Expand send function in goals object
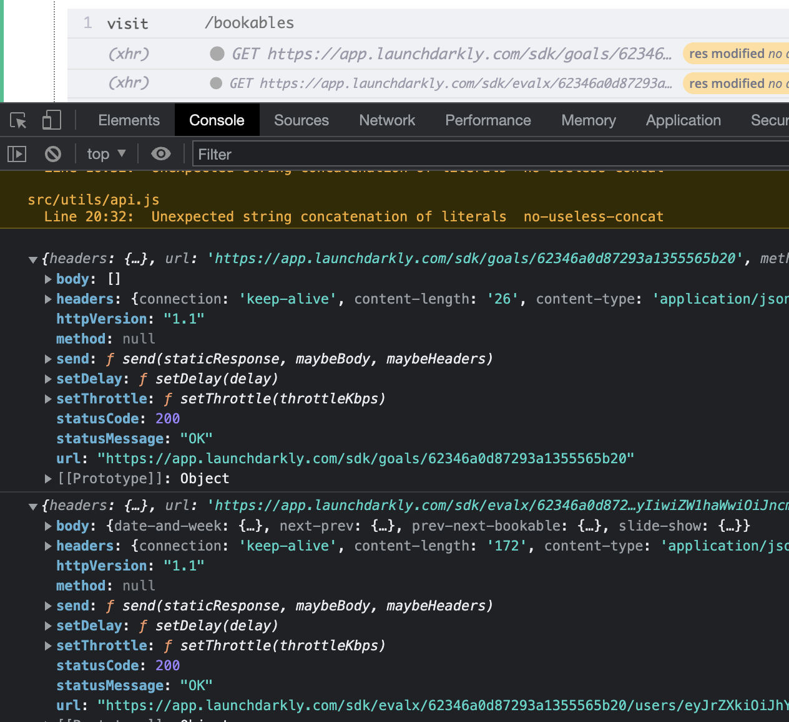The width and height of the screenshot is (789, 722). [47, 359]
